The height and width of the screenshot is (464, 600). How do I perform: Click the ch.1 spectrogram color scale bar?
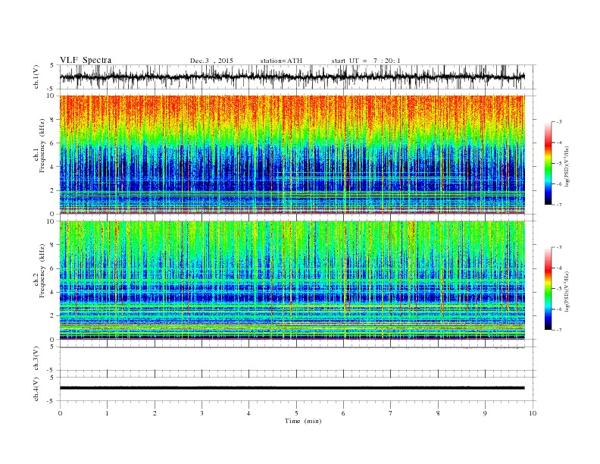coord(548,163)
